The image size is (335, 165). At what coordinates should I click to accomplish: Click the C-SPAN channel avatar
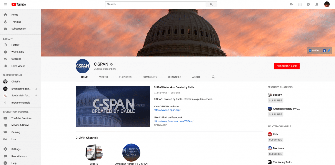(x=82, y=66)
